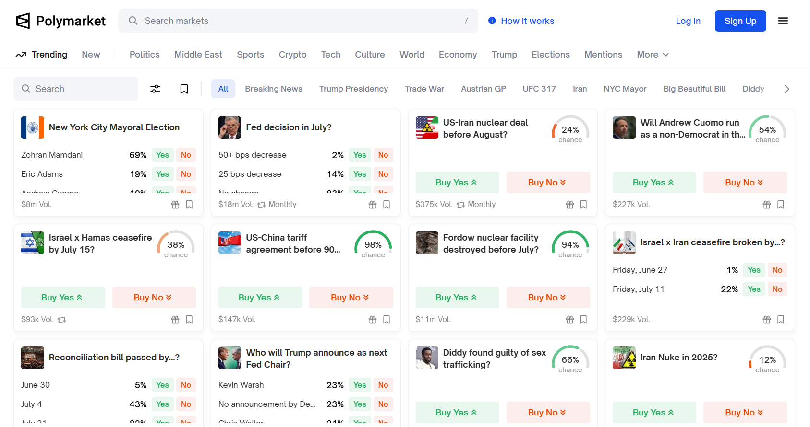The height and width of the screenshot is (427, 810).
Task: Expand the More categories dropdown
Action: click(x=653, y=55)
